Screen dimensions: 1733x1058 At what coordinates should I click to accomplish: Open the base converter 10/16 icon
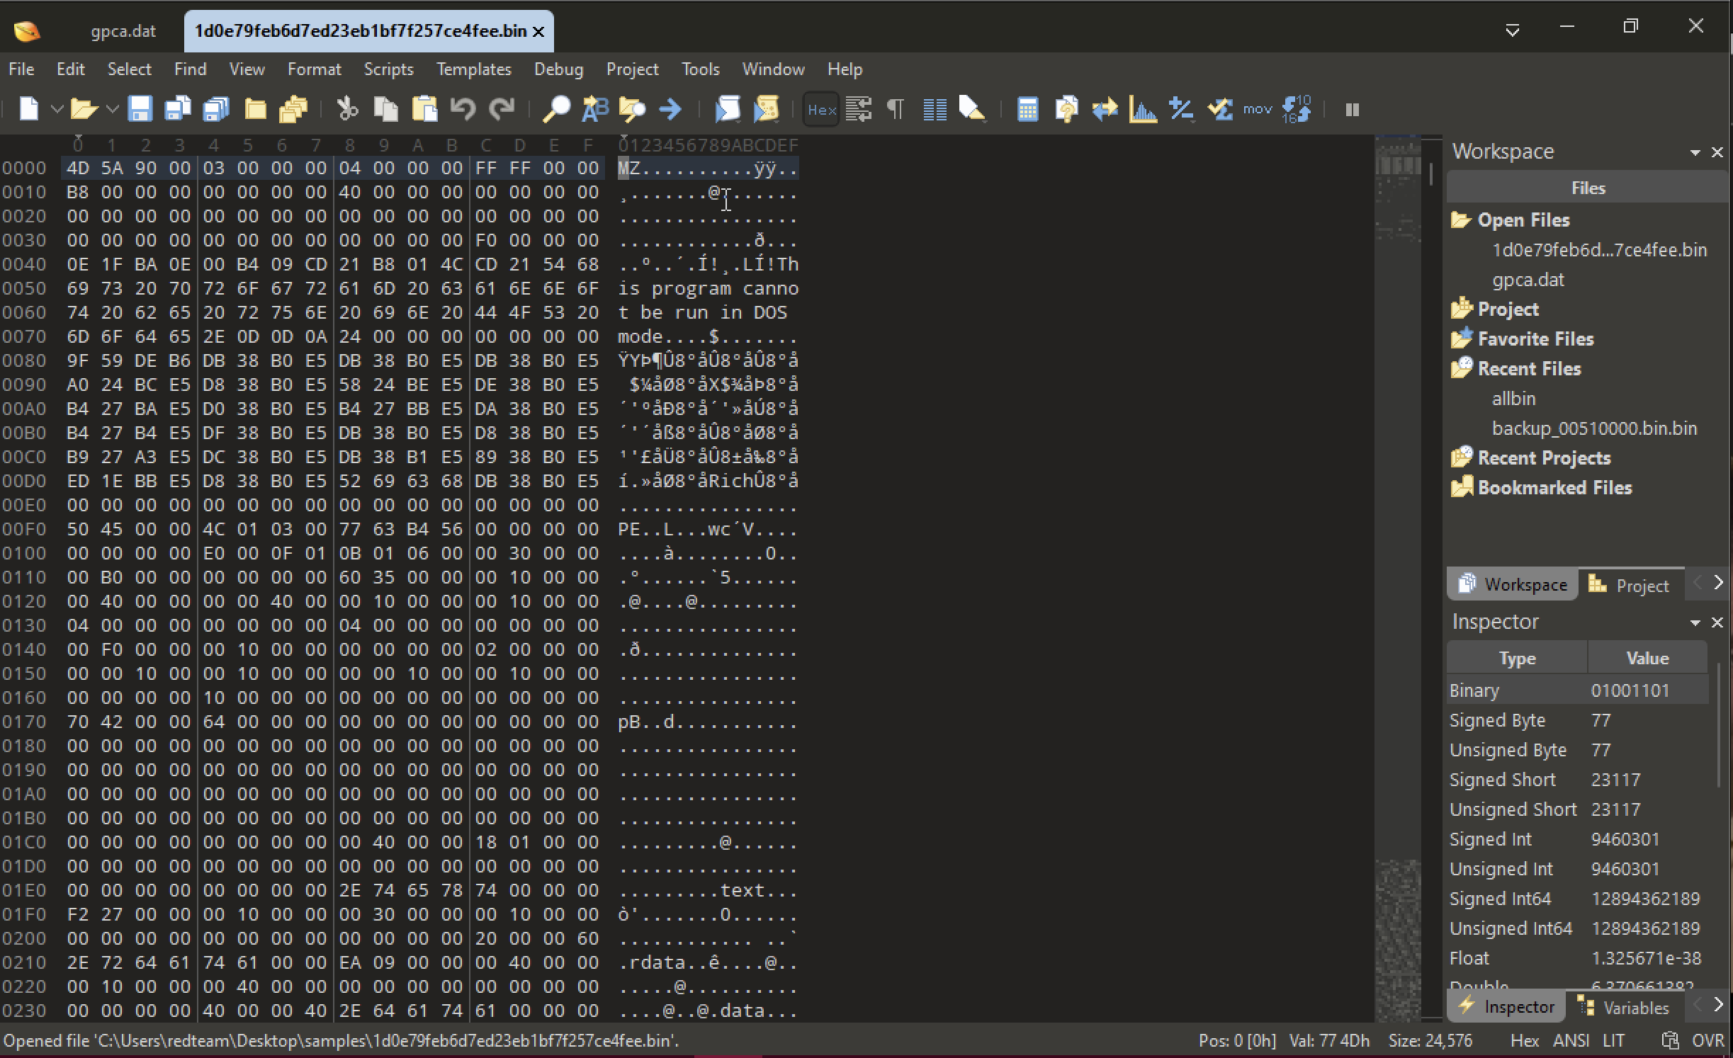(x=1297, y=110)
